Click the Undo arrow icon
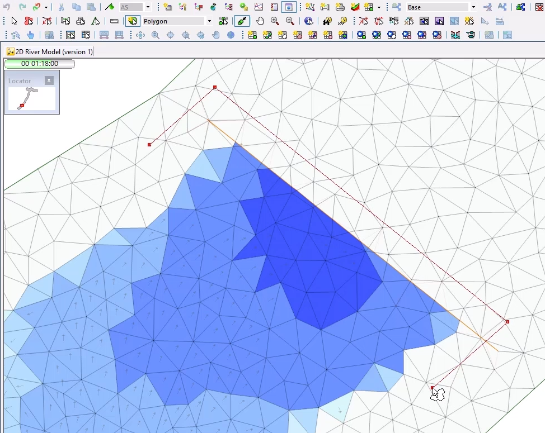Screen dimensions: 545x433 (x=7, y=7)
